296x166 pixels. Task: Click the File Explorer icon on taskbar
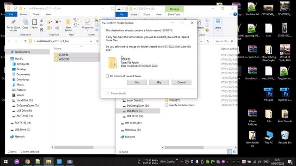pos(49,162)
